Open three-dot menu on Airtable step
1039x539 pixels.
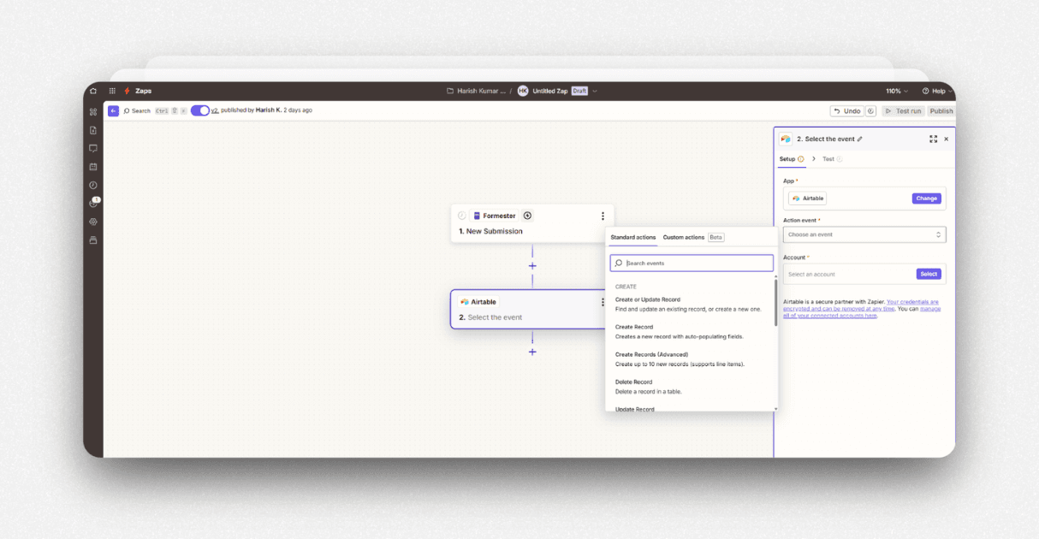click(x=603, y=302)
